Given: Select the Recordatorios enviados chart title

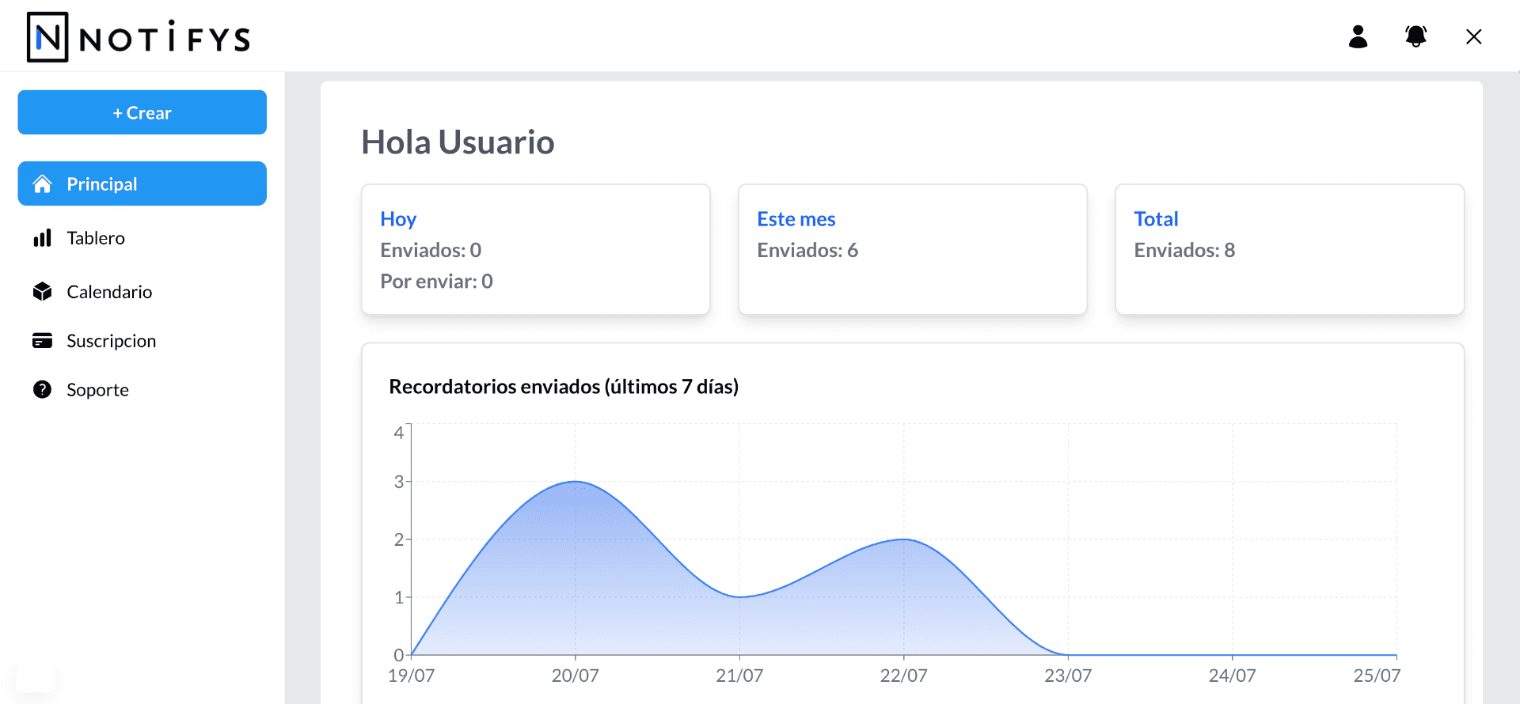Looking at the screenshot, I should coord(564,386).
